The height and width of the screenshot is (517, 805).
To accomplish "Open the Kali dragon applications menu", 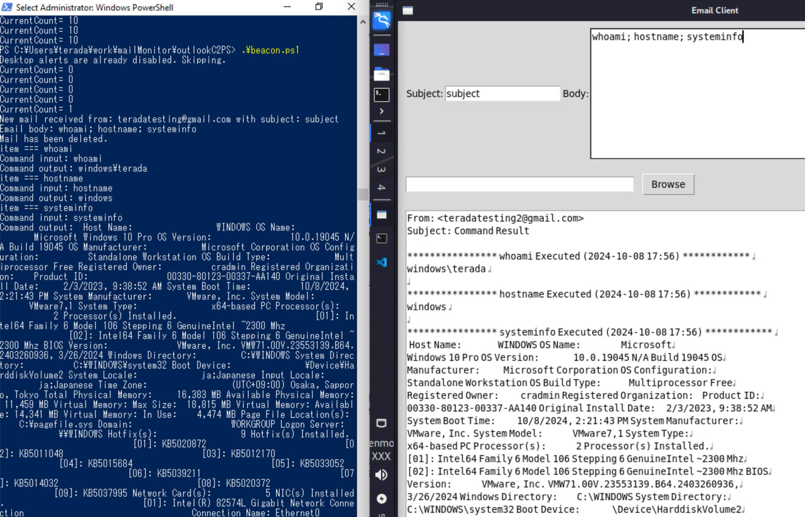I will [x=381, y=20].
